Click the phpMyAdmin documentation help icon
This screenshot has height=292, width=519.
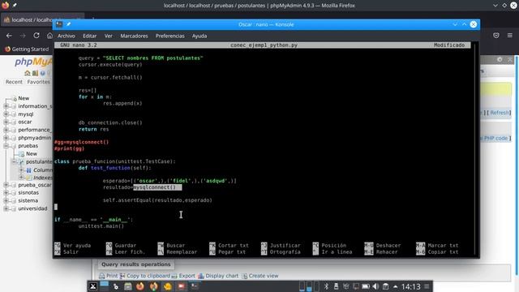click(43, 73)
